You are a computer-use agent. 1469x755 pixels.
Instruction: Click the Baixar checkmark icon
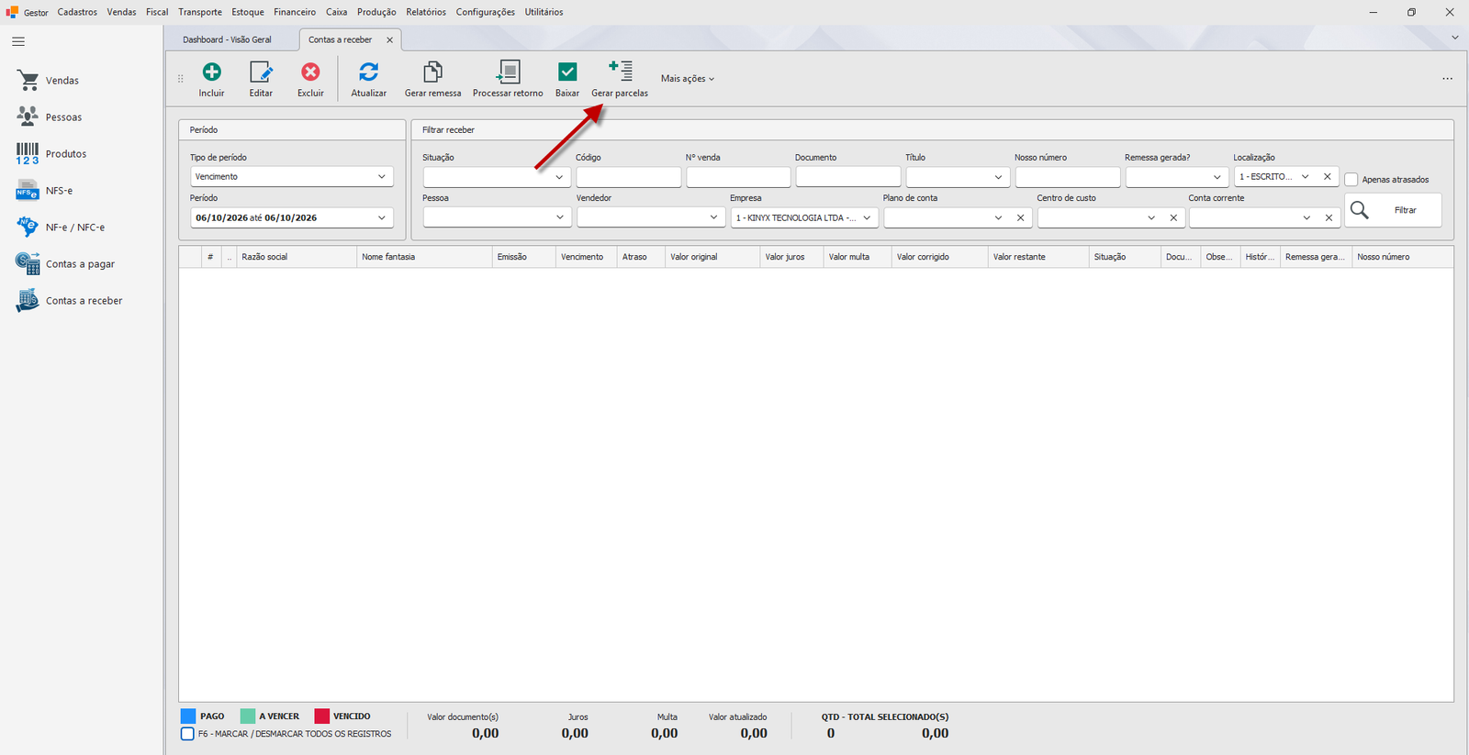[567, 72]
